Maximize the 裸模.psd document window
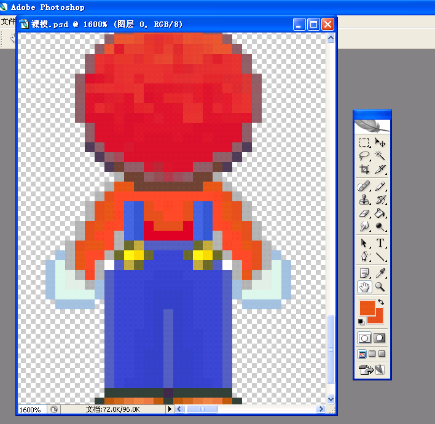This screenshot has height=424, width=435. click(x=313, y=25)
